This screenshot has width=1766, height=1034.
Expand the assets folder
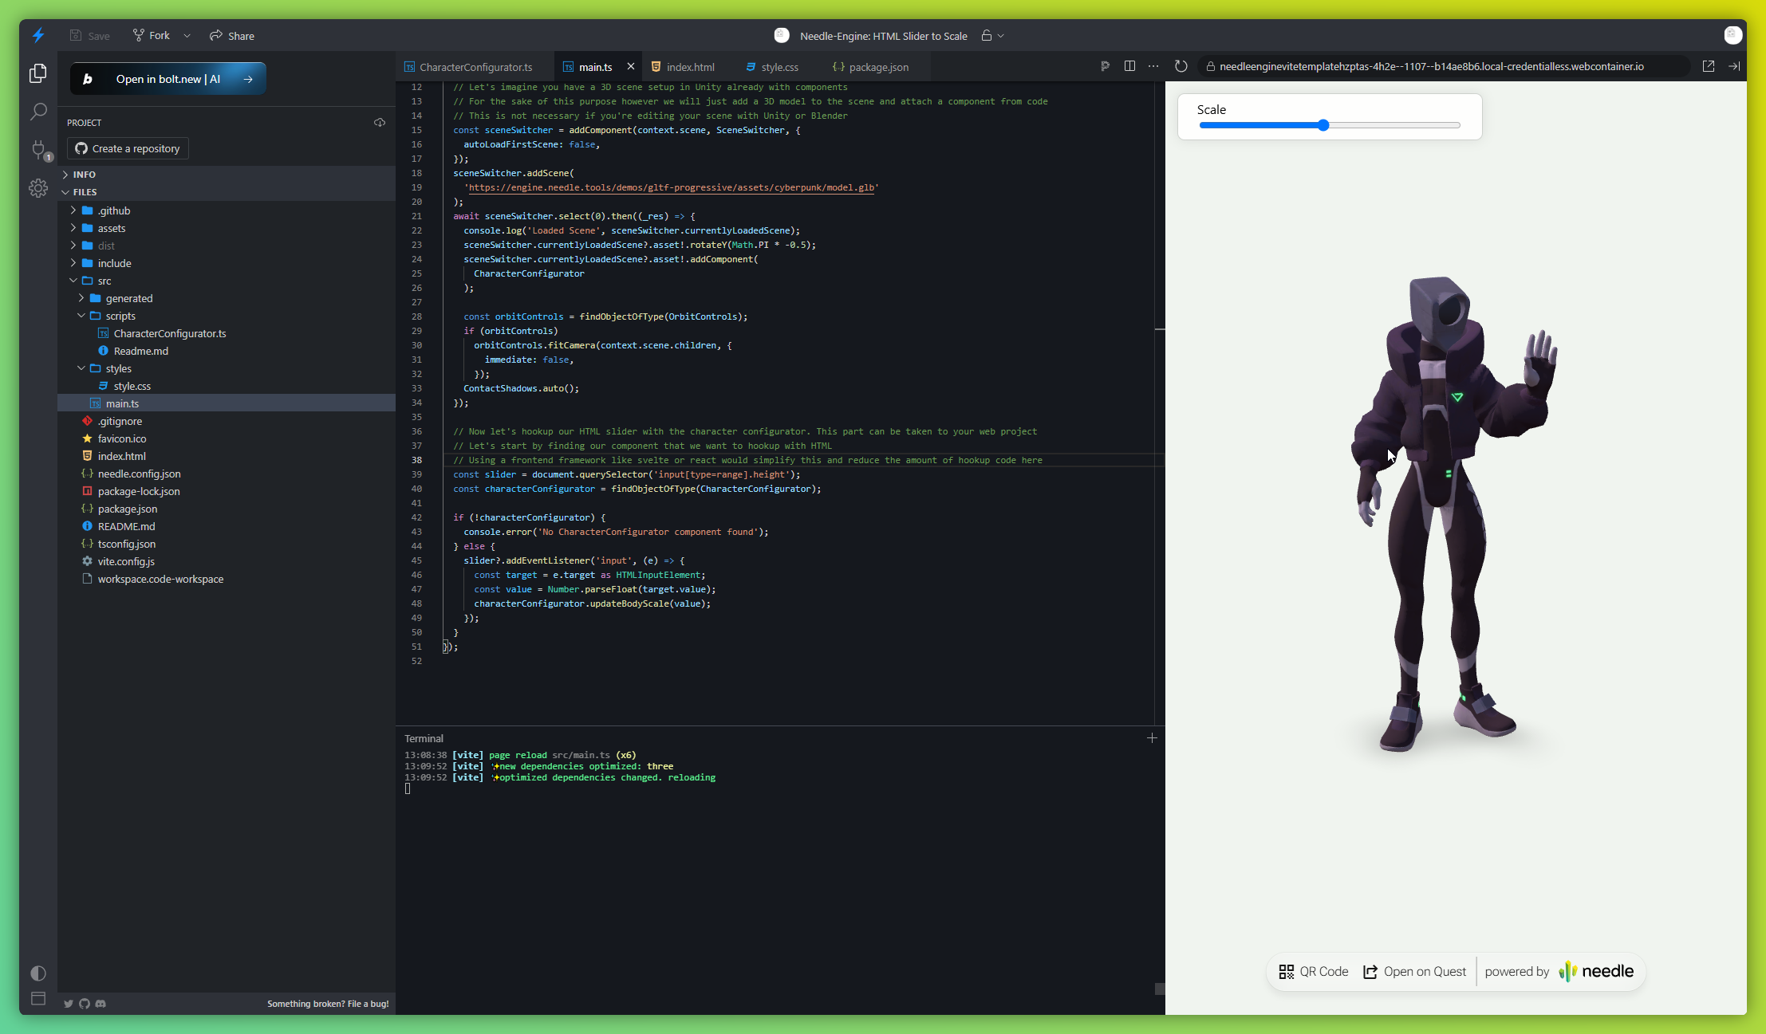click(112, 228)
